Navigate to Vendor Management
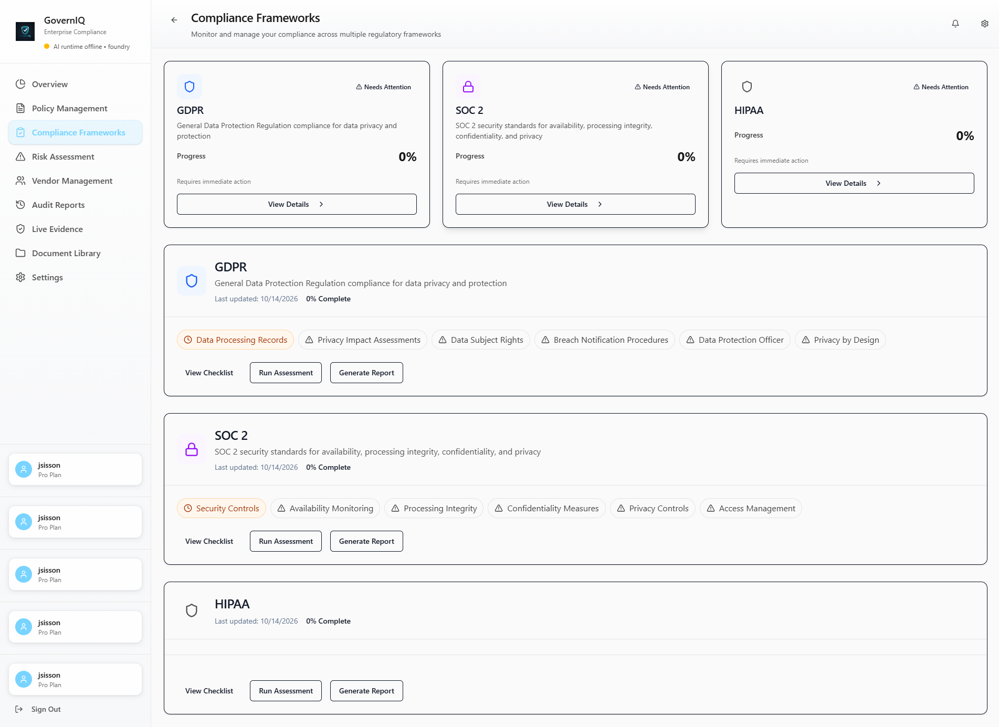The height and width of the screenshot is (727, 999). coord(75,181)
